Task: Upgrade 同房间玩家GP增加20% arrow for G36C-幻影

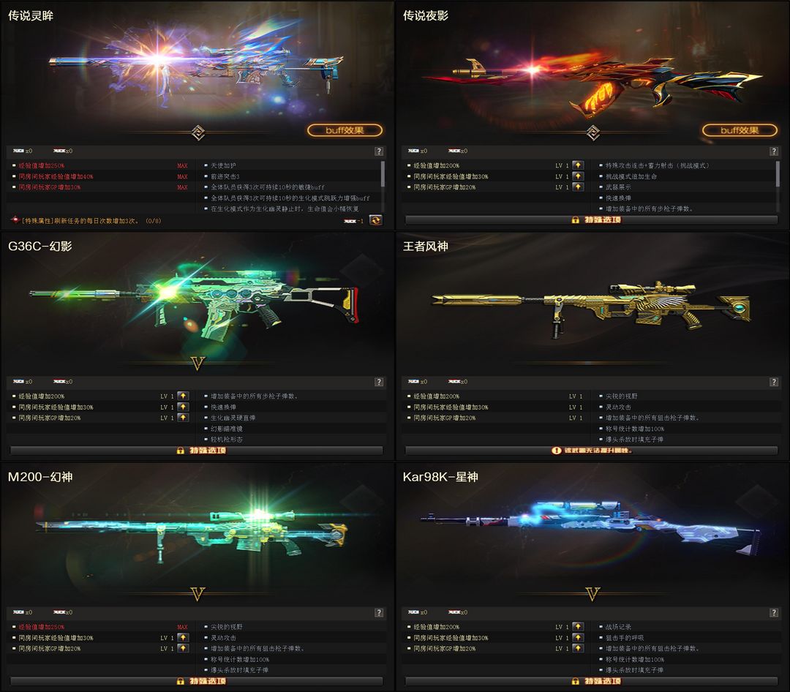Action: click(x=183, y=417)
